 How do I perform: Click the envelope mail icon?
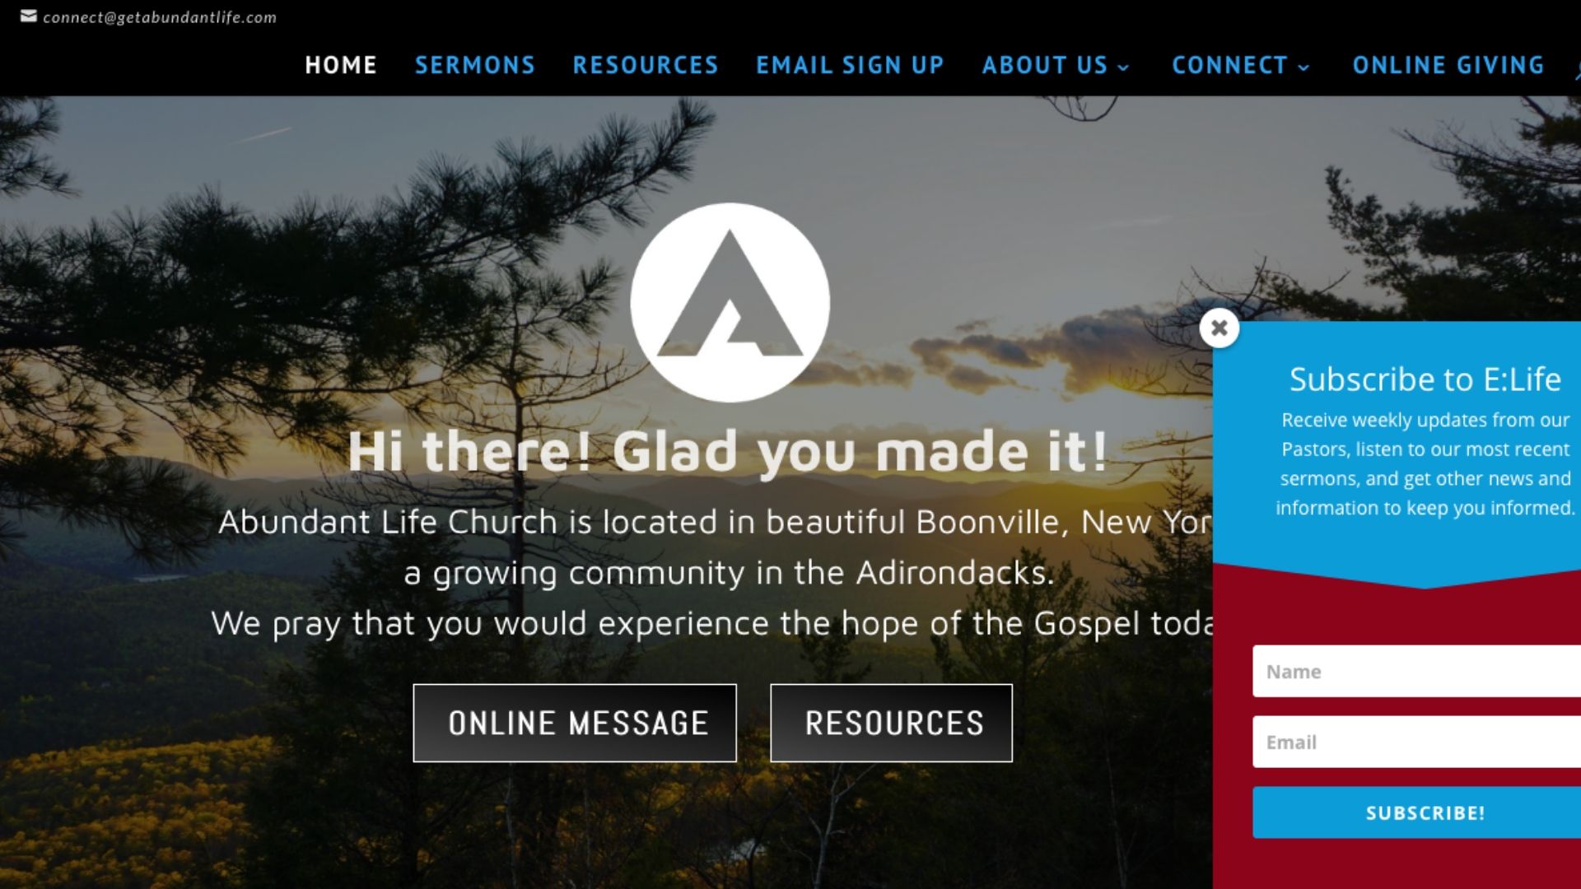pos(29,16)
